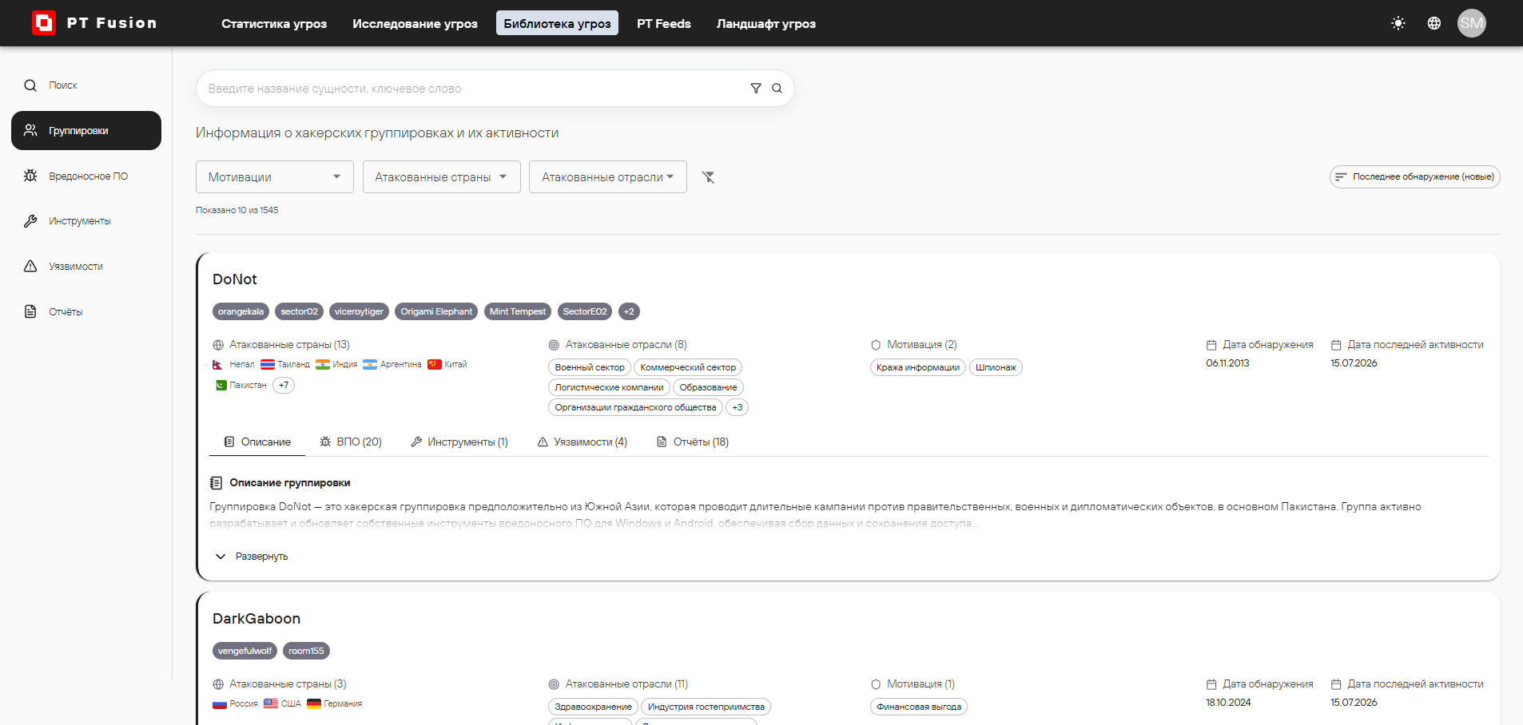This screenshot has width=1523, height=725.
Task: Open Уязвимости in the sidebar
Action: [x=86, y=267]
